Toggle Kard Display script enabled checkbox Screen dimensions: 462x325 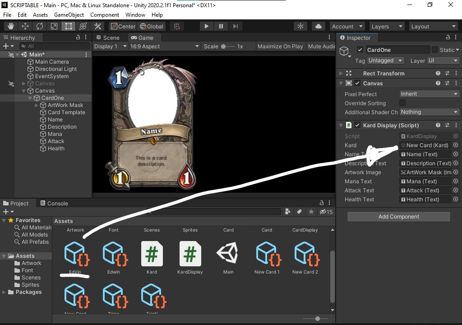tap(357, 125)
